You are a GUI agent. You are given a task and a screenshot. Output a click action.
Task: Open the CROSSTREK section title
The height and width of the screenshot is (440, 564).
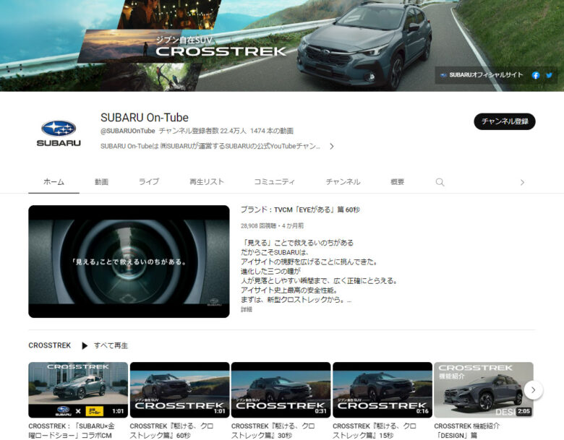tap(50, 345)
